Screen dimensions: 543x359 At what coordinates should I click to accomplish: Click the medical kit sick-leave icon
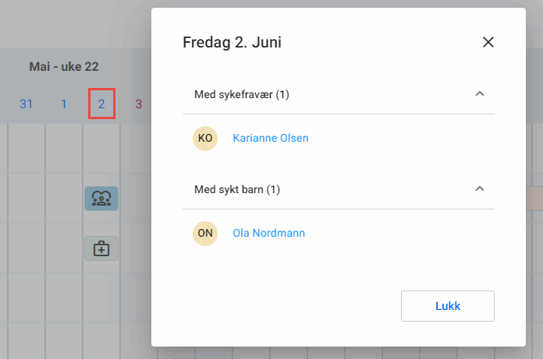(x=101, y=248)
